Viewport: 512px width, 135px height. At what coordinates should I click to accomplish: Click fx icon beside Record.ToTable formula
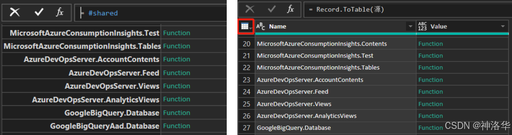(x=291, y=9)
